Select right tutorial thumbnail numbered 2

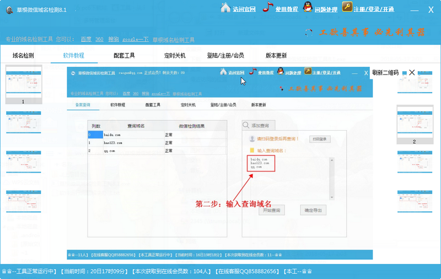415,124
